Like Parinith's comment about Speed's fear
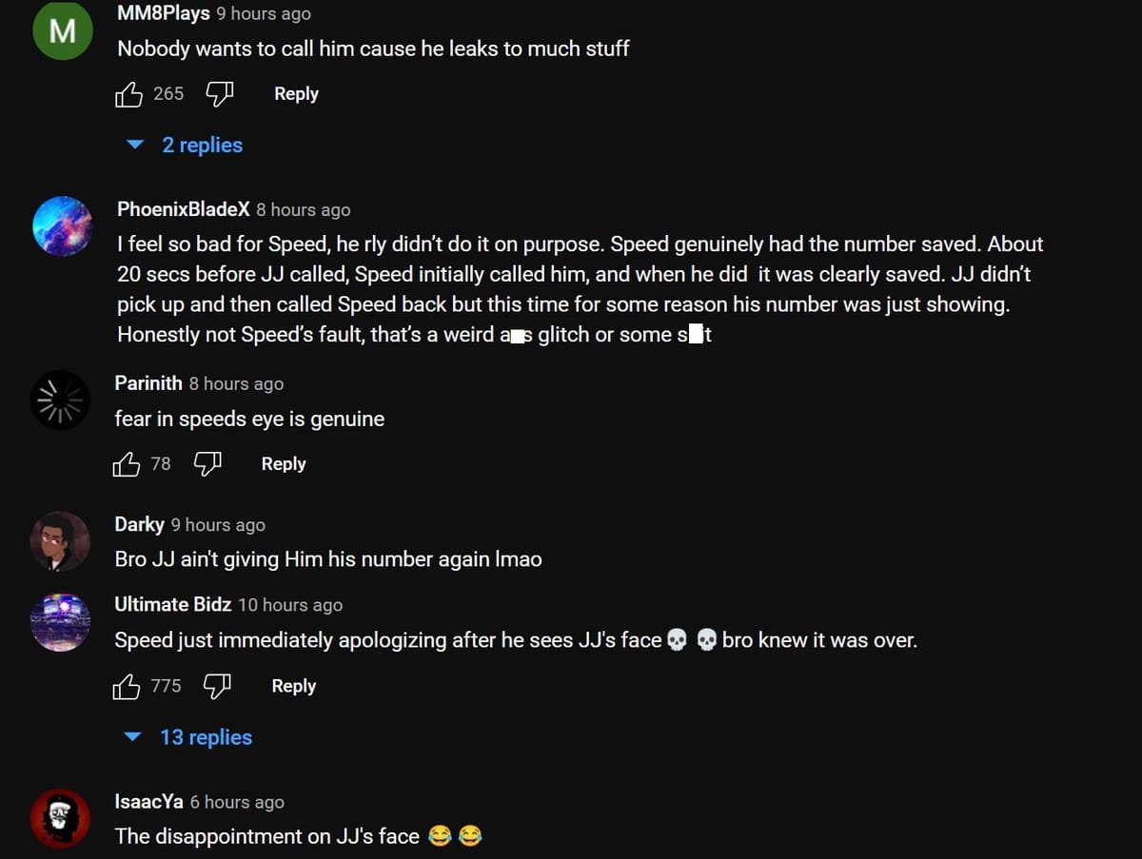This screenshot has width=1142, height=859. 127,463
